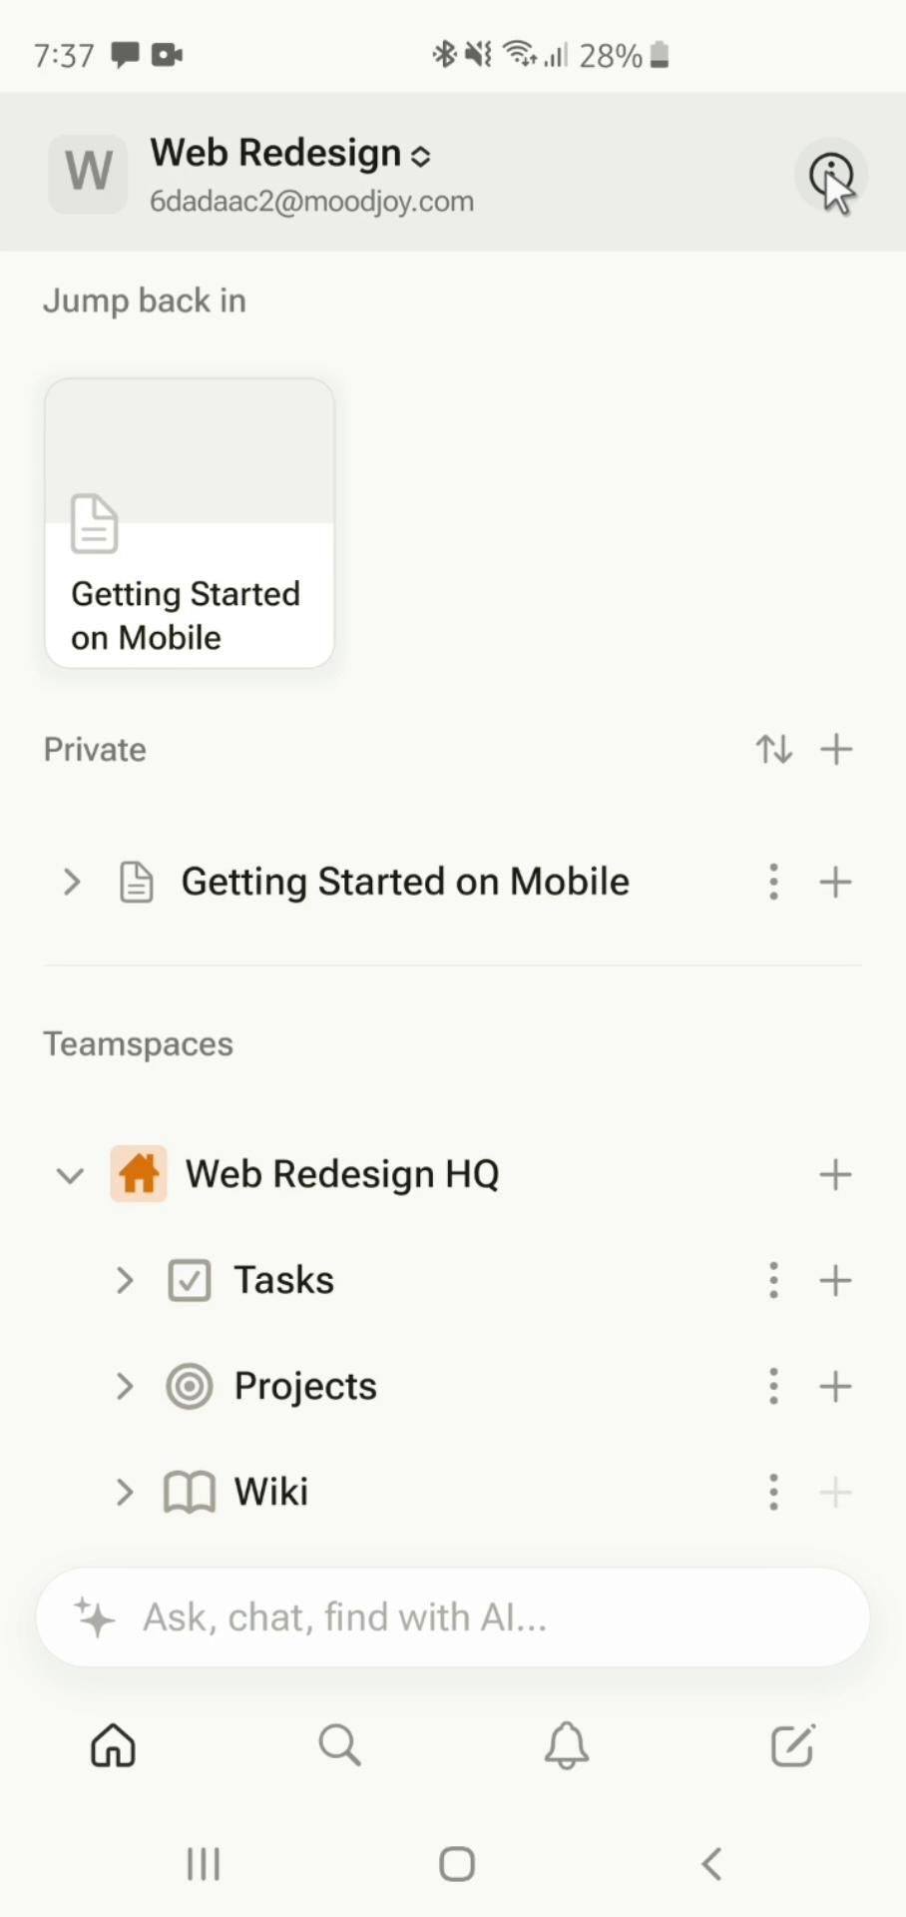Expand the Getting Started on Mobile page tree

(x=71, y=882)
